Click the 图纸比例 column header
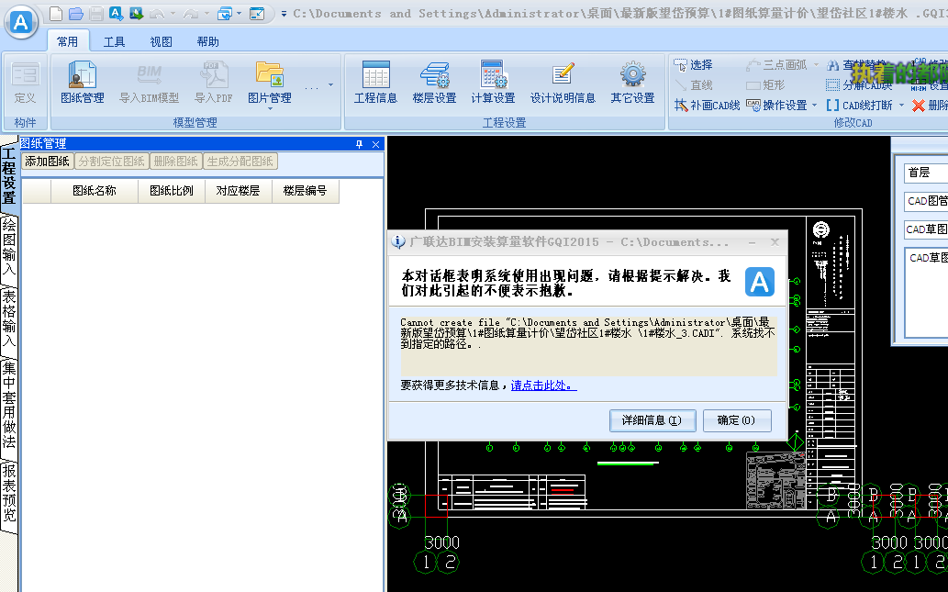This screenshot has width=948, height=592. [x=172, y=191]
